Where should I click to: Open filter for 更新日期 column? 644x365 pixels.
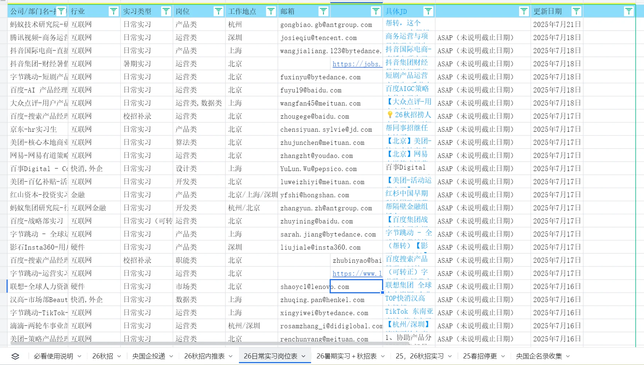coord(576,12)
